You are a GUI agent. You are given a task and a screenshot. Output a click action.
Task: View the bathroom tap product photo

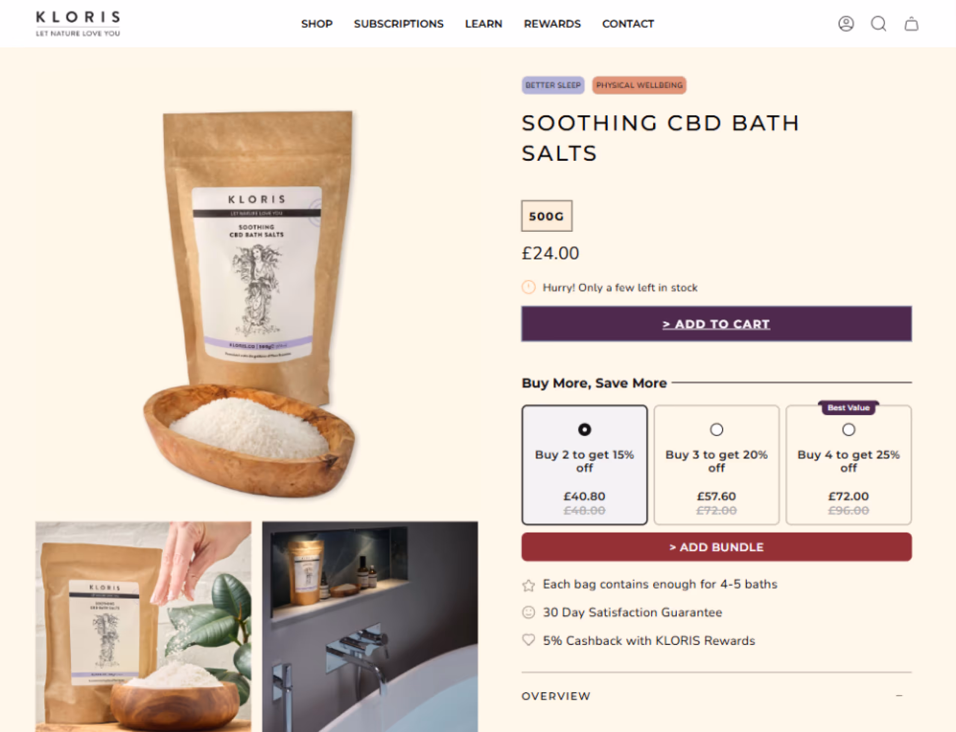point(370,626)
